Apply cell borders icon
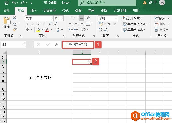The height and width of the screenshot is (123, 172). [x=27, y=30]
